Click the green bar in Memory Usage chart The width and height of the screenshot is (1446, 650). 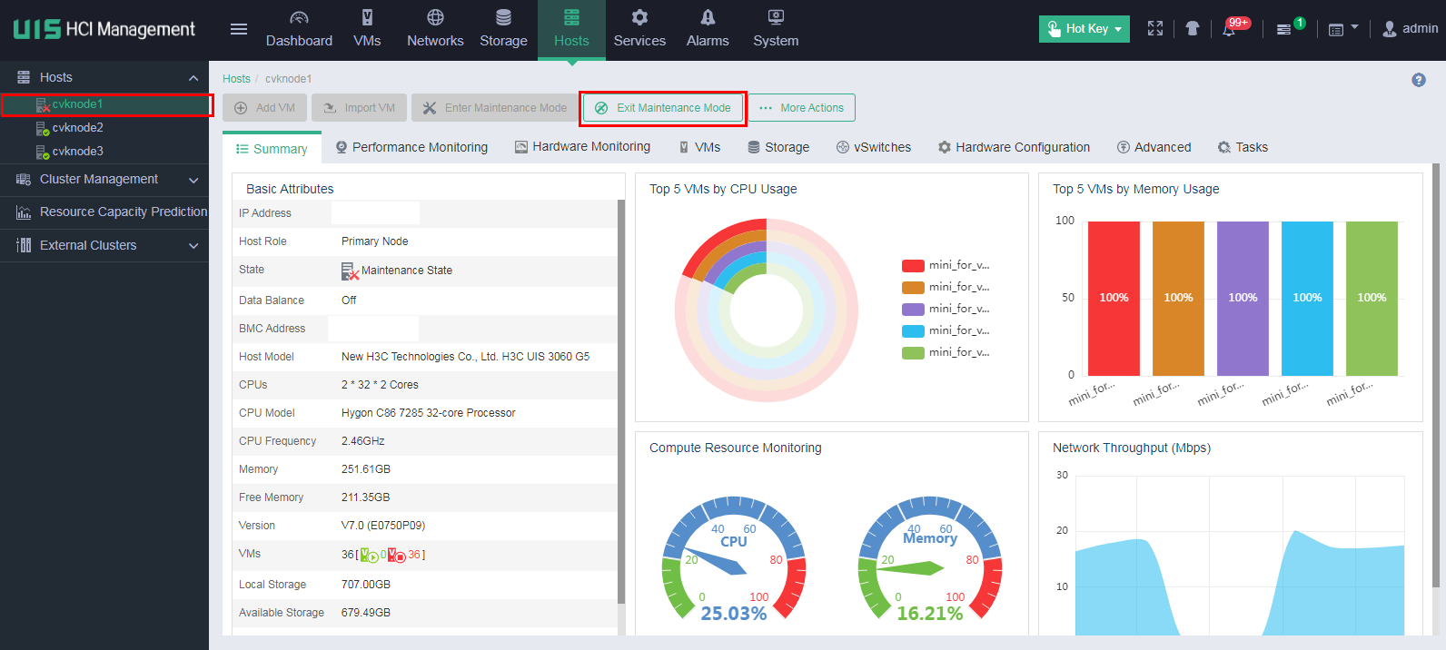(x=1372, y=299)
